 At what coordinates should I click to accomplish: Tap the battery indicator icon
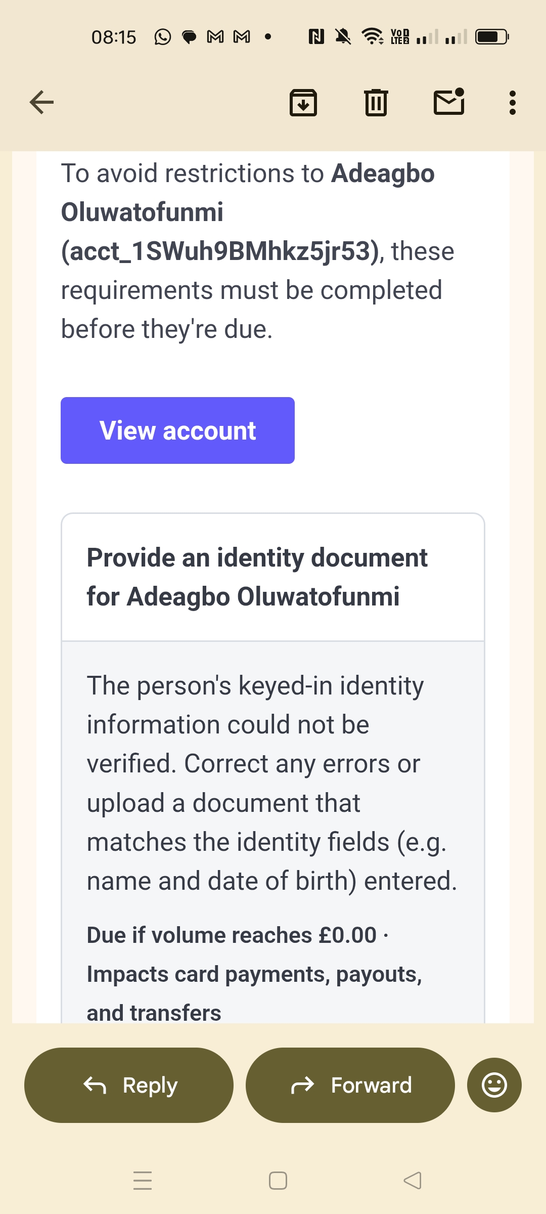491,37
